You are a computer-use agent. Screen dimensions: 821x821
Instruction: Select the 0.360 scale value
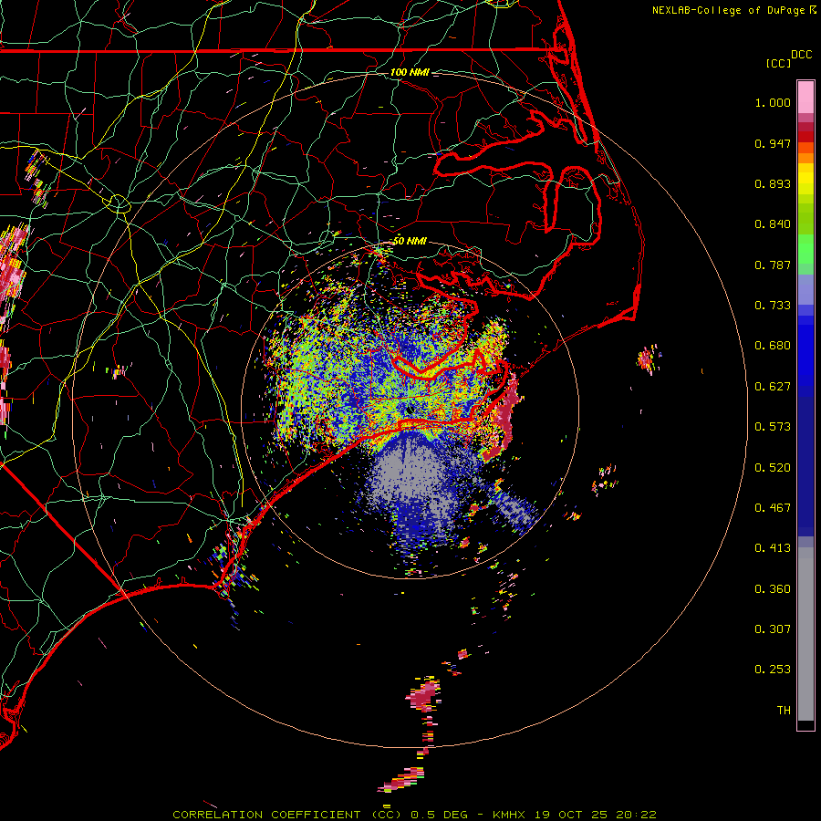click(773, 589)
